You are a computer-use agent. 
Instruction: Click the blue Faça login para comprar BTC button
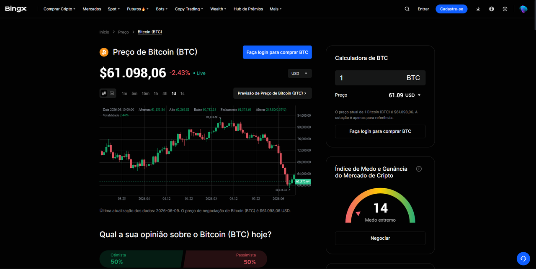pos(277,52)
